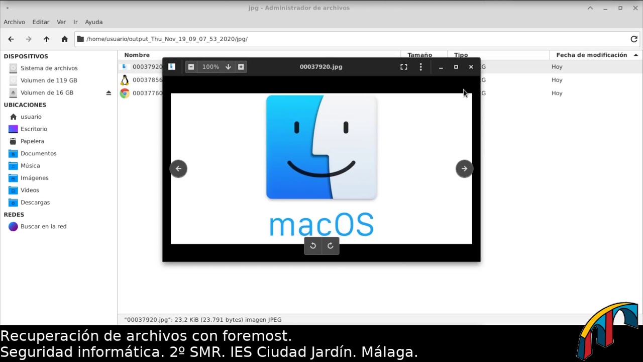643x362 pixels.
Task: Click the Tux penguin file icon
Action: pyautogui.click(x=125, y=80)
